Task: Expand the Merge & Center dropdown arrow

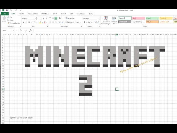Action: point(81,22)
